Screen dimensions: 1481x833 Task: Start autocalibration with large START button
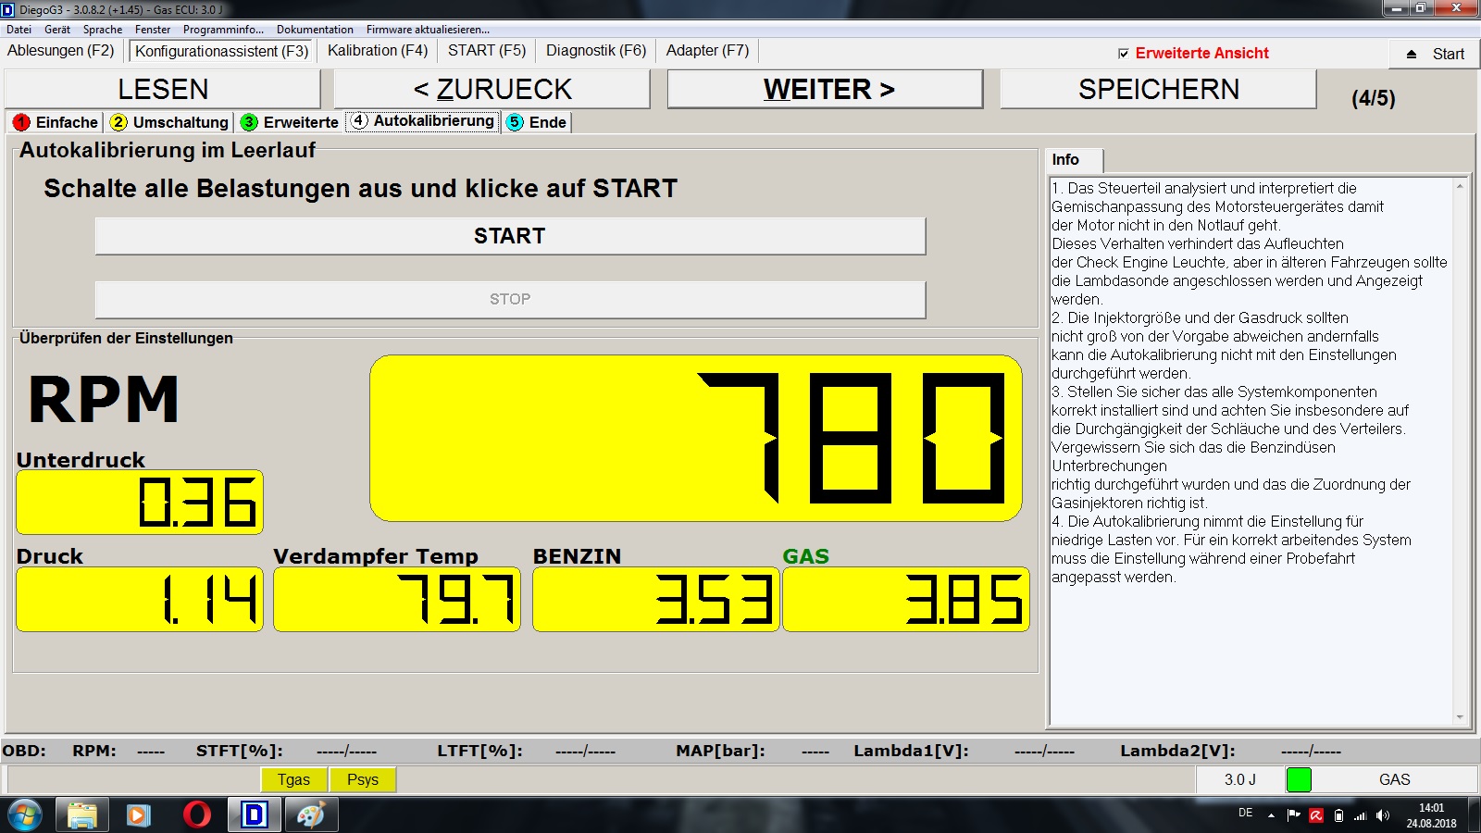pos(510,236)
